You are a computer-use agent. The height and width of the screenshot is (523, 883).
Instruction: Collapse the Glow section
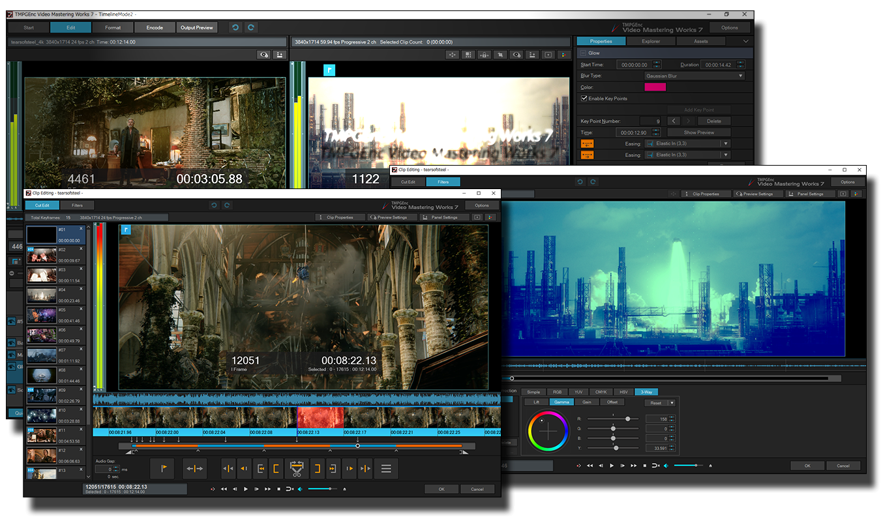click(x=583, y=53)
